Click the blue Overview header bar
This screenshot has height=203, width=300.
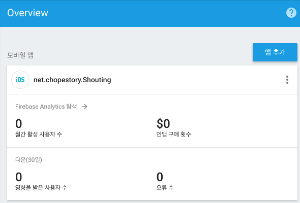point(150,13)
